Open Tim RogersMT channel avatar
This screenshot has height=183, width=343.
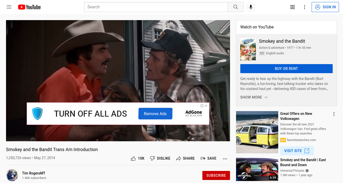(x=12, y=175)
